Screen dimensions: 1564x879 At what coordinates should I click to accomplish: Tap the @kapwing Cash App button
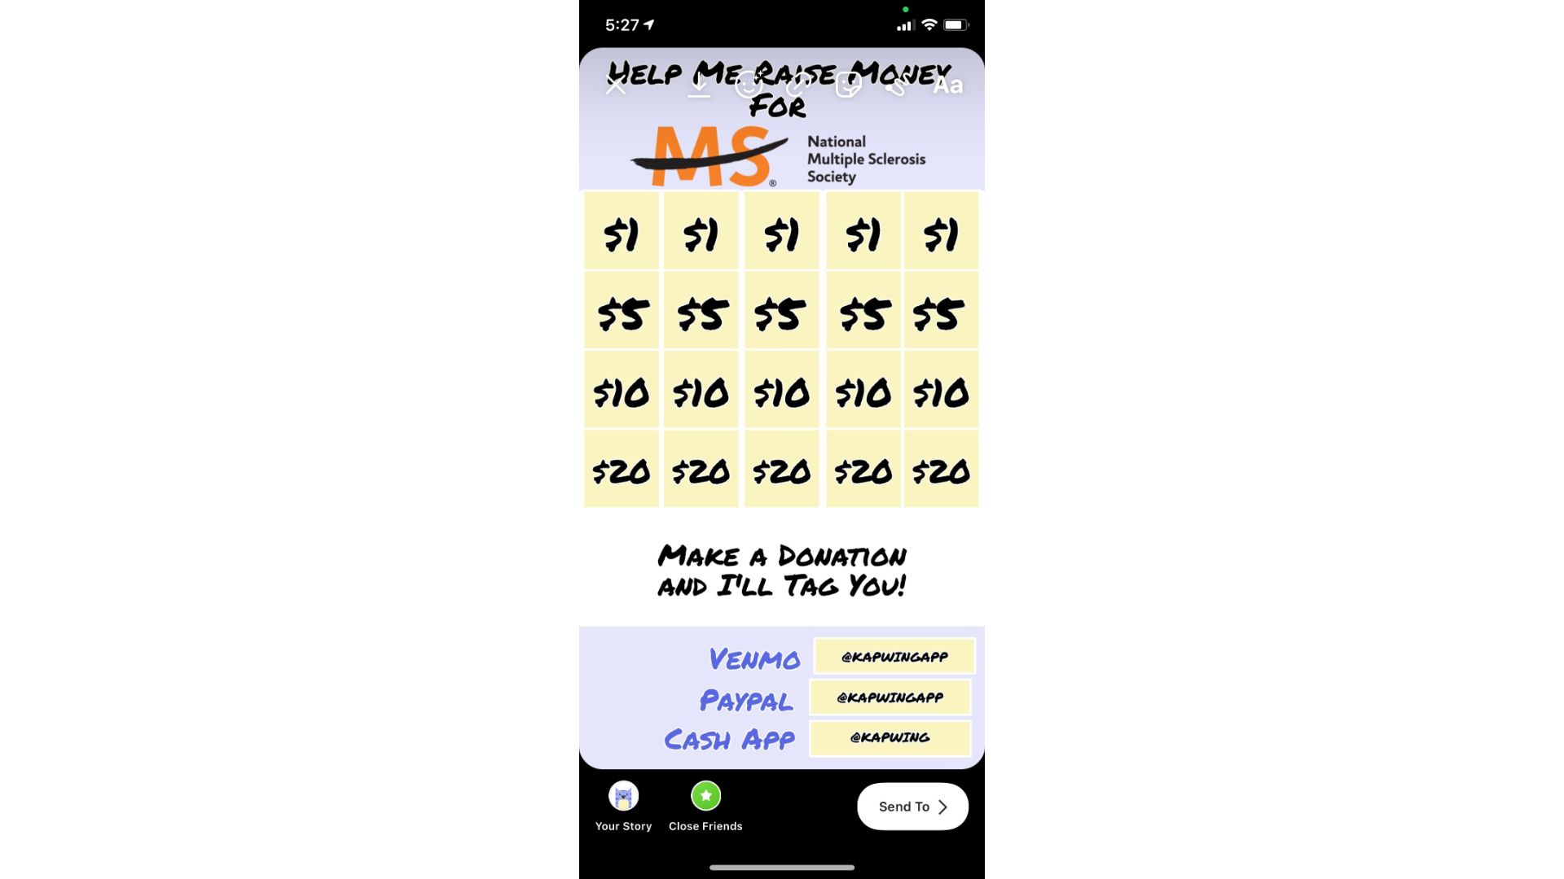pos(890,737)
